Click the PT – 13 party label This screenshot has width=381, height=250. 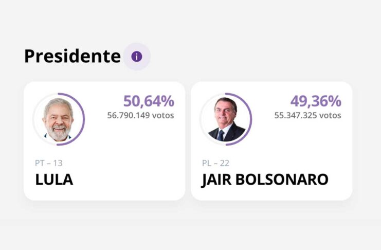[x=49, y=163]
